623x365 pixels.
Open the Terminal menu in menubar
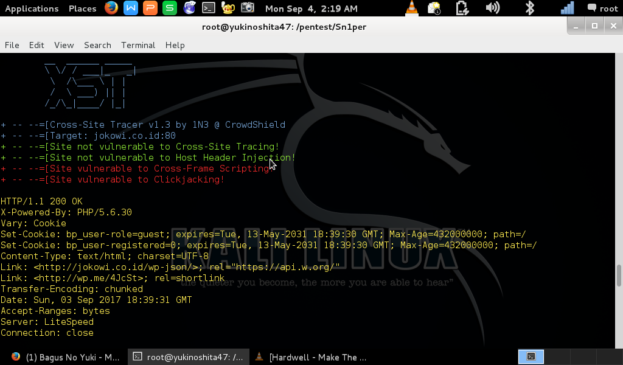[138, 45]
